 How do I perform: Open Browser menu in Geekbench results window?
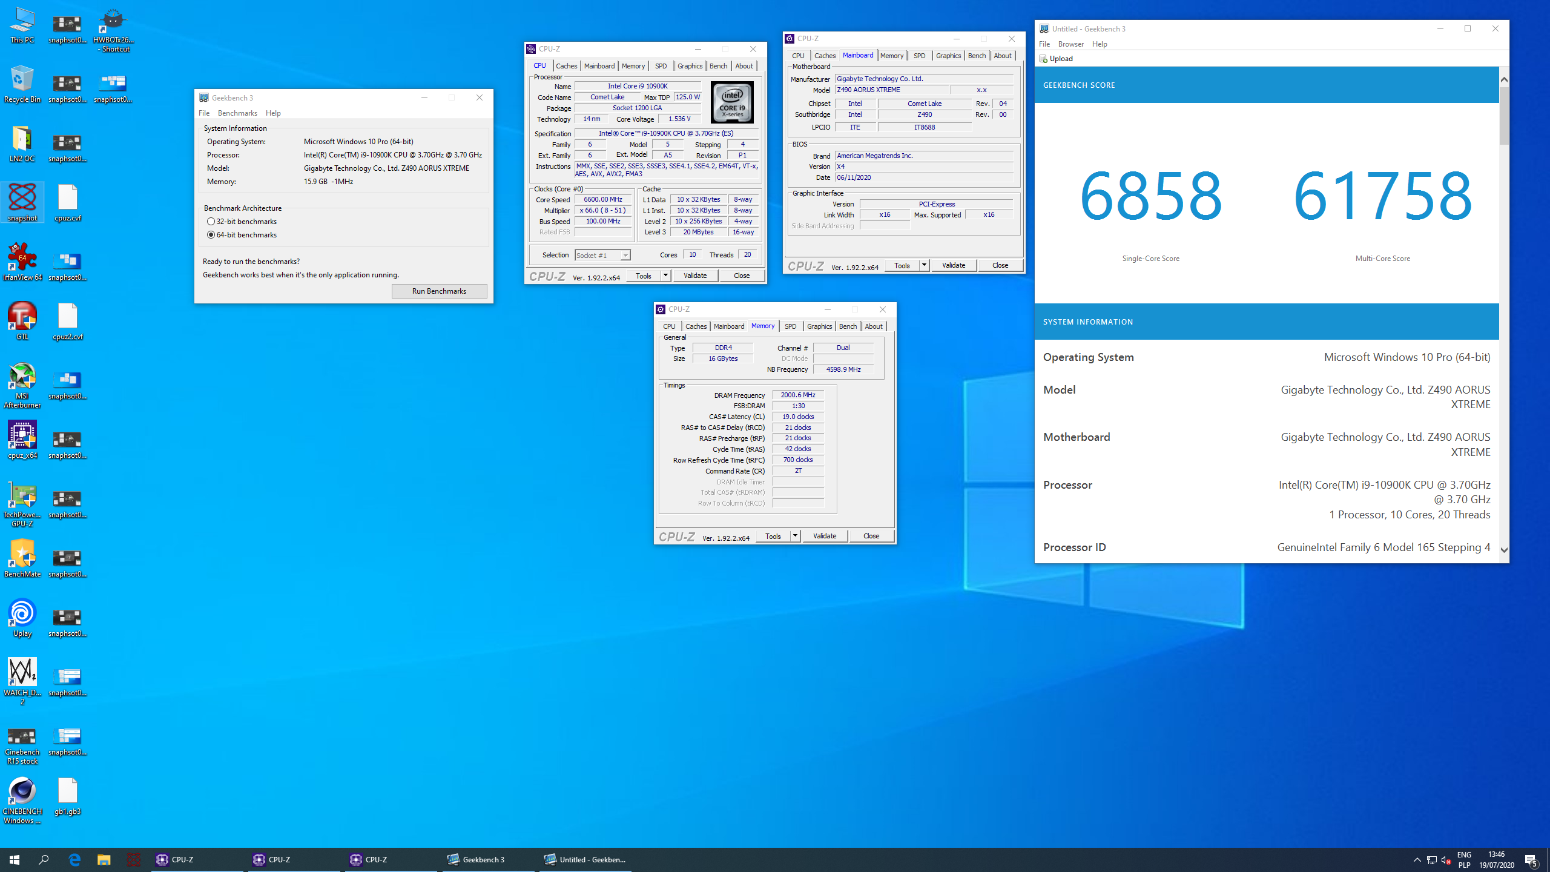coord(1070,44)
